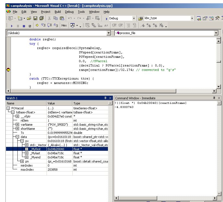The height and width of the screenshot is (202, 223).
Task: Expand the varName node
Action: point(17,125)
